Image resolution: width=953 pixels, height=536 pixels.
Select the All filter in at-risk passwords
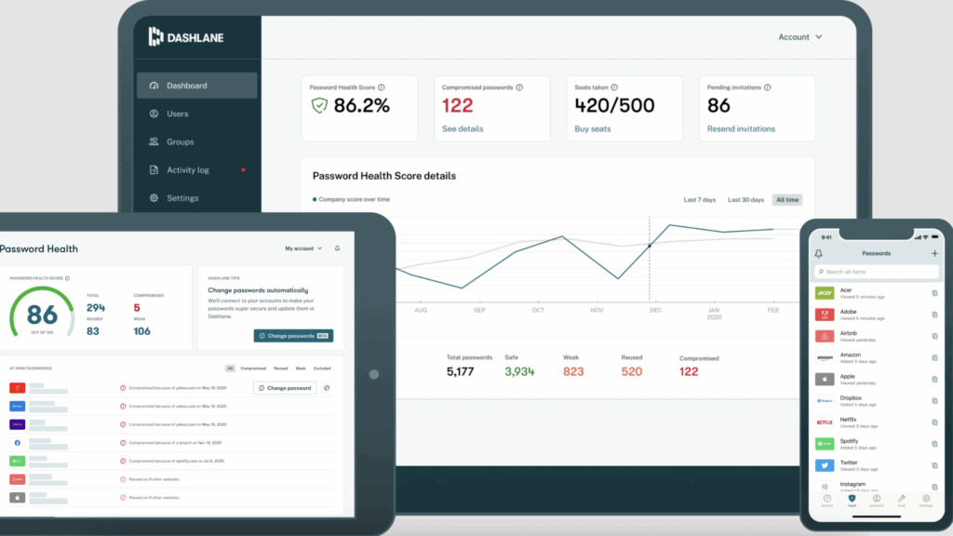(230, 368)
